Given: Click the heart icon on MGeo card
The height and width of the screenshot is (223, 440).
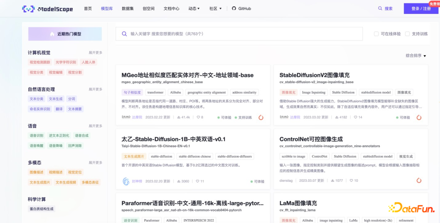Looking at the screenshot, I should point(198,117).
